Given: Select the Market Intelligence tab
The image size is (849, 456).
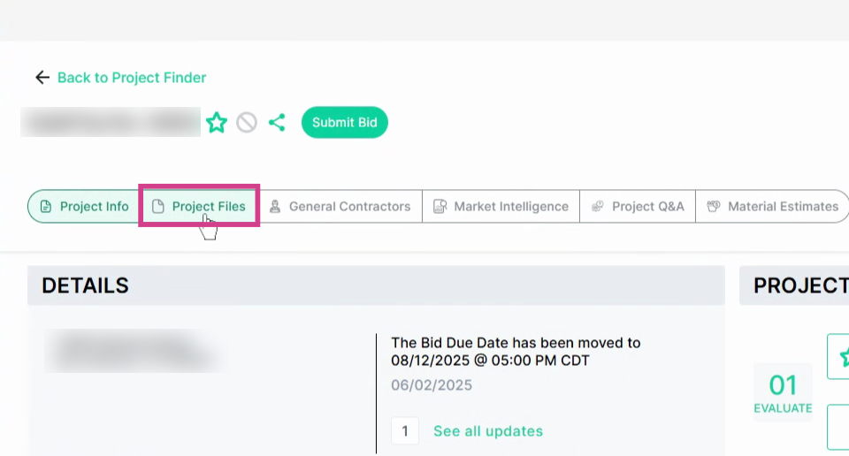Looking at the screenshot, I should tap(501, 206).
